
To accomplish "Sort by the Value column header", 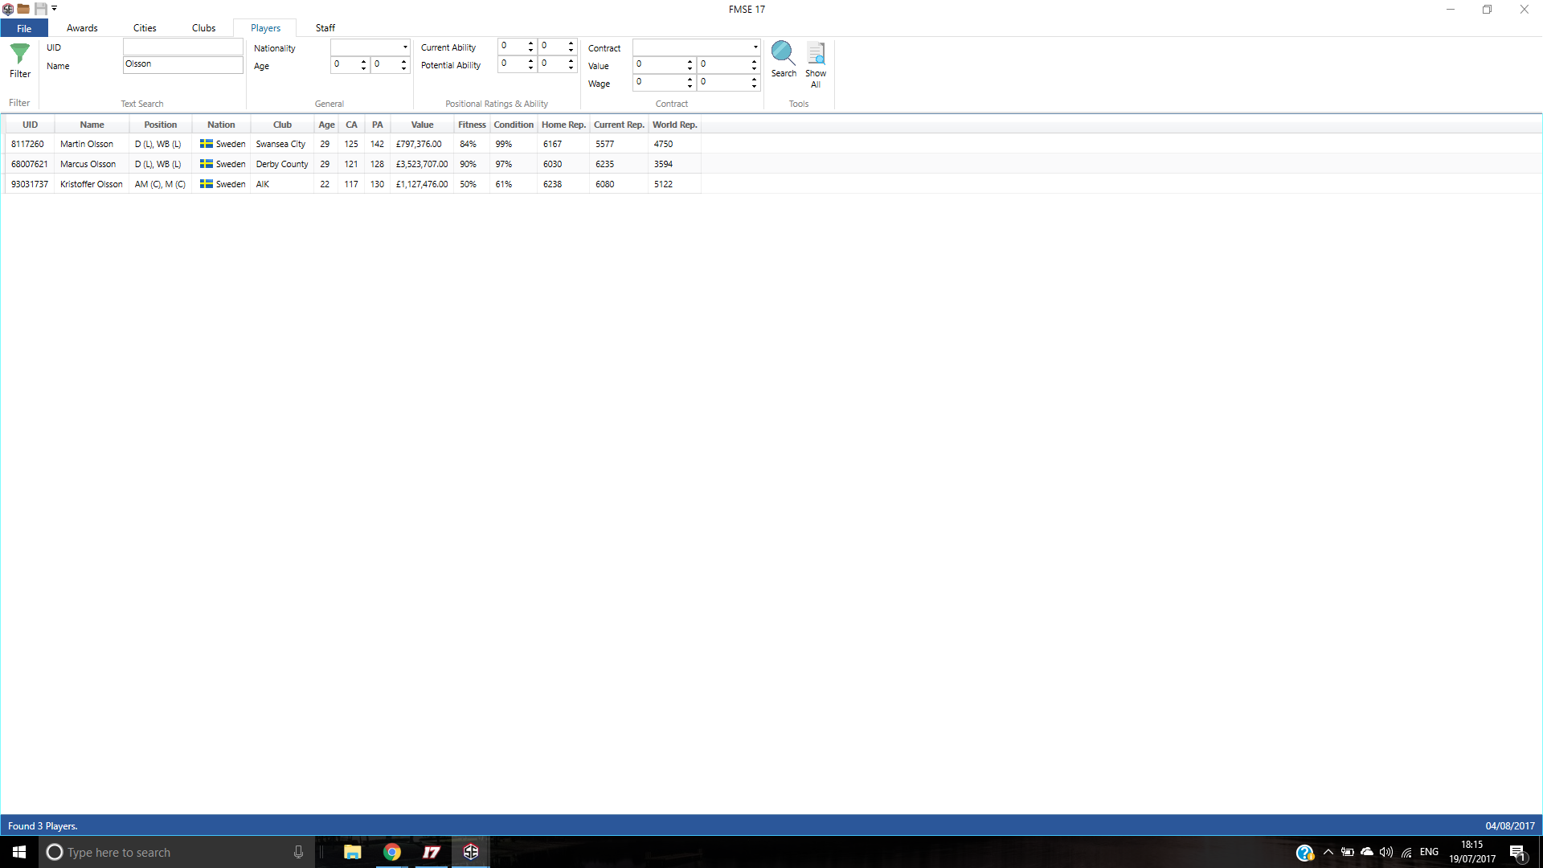I will [422, 125].
